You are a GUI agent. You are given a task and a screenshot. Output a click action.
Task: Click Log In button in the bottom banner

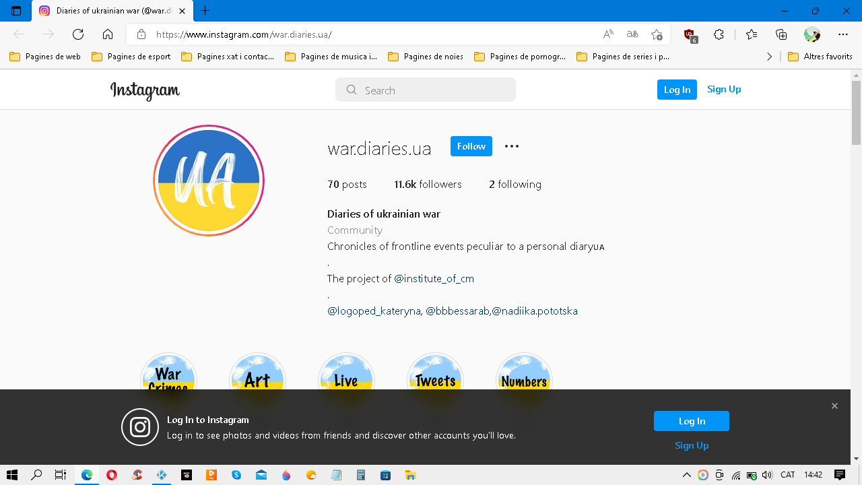(x=692, y=421)
